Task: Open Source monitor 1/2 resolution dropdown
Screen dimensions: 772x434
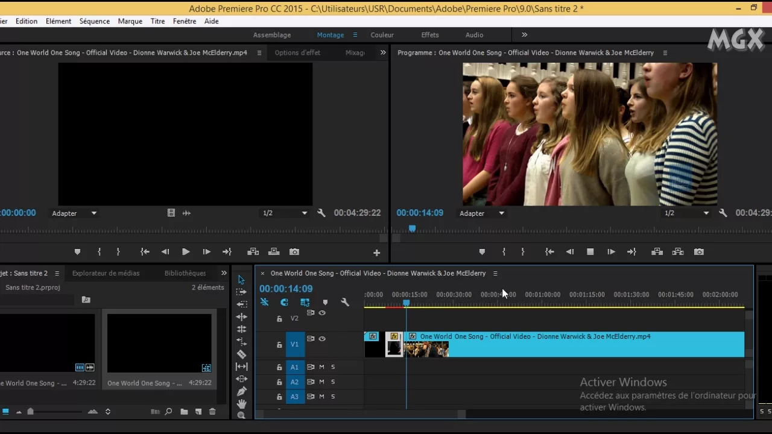Action: 285,213
